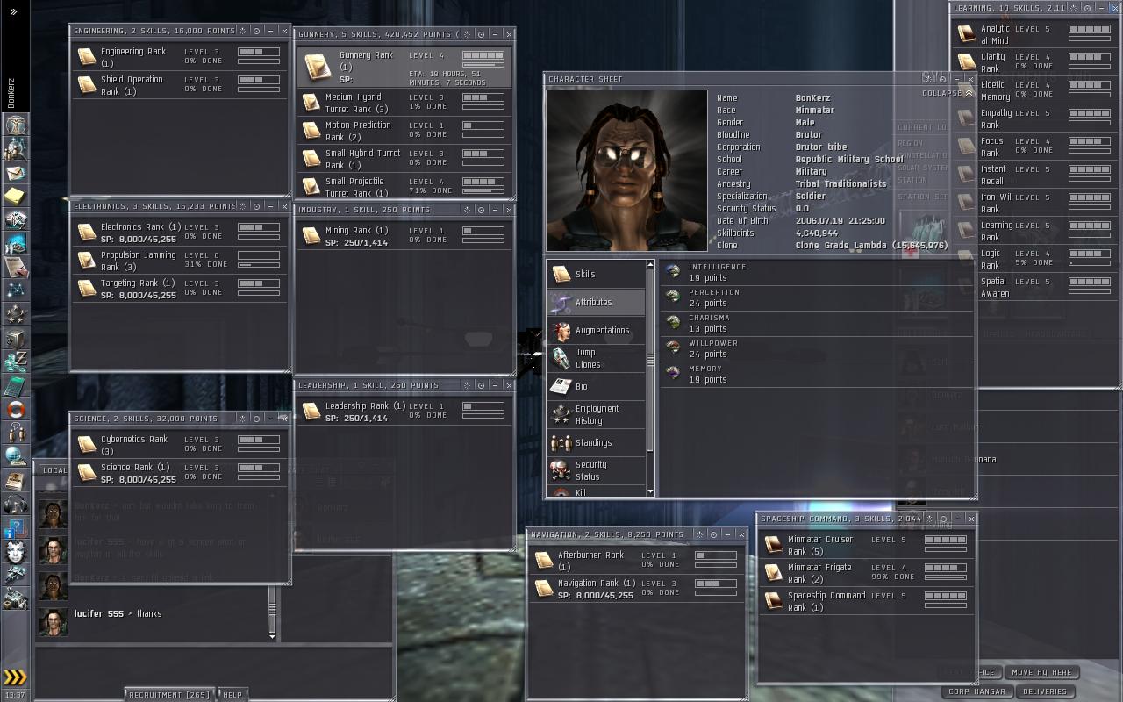Open the Recruitment [265] channel button

[169, 695]
